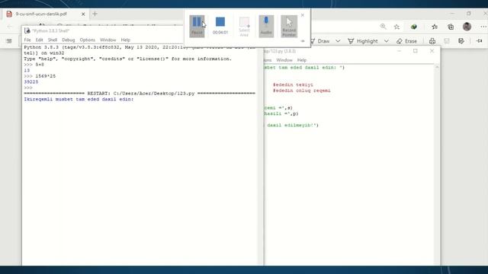Close the 123.py editor window
This screenshot has width=488, height=274.
point(432,51)
